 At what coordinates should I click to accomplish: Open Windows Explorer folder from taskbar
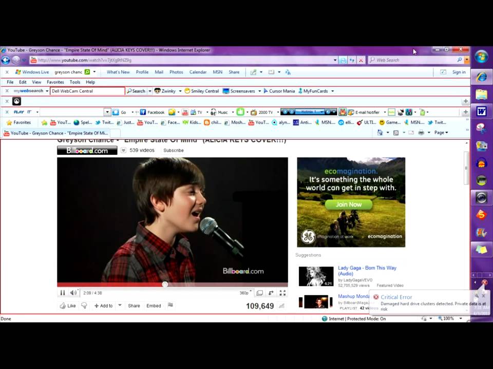[481, 94]
